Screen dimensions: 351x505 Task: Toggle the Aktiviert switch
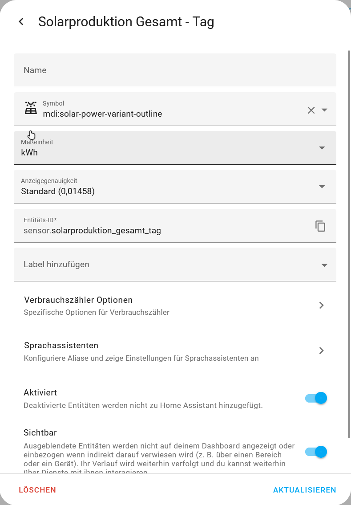pyautogui.click(x=316, y=398)
